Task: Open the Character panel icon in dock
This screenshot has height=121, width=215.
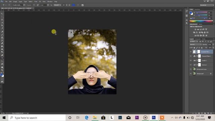Action: 187,20
